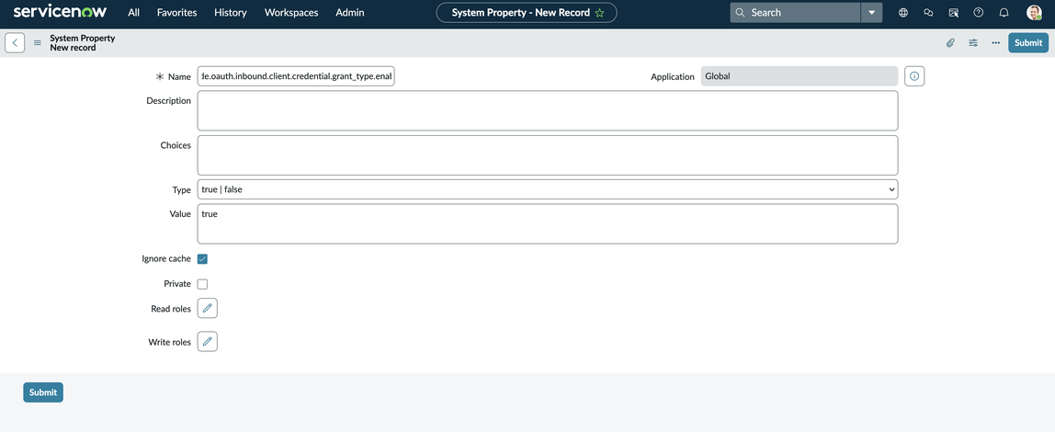Click the bottom Submit button
The width and height of the screenshot is (1055, 432).
click(43, 392)
